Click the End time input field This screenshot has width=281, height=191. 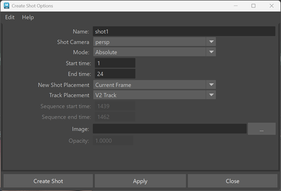point(115,74)
